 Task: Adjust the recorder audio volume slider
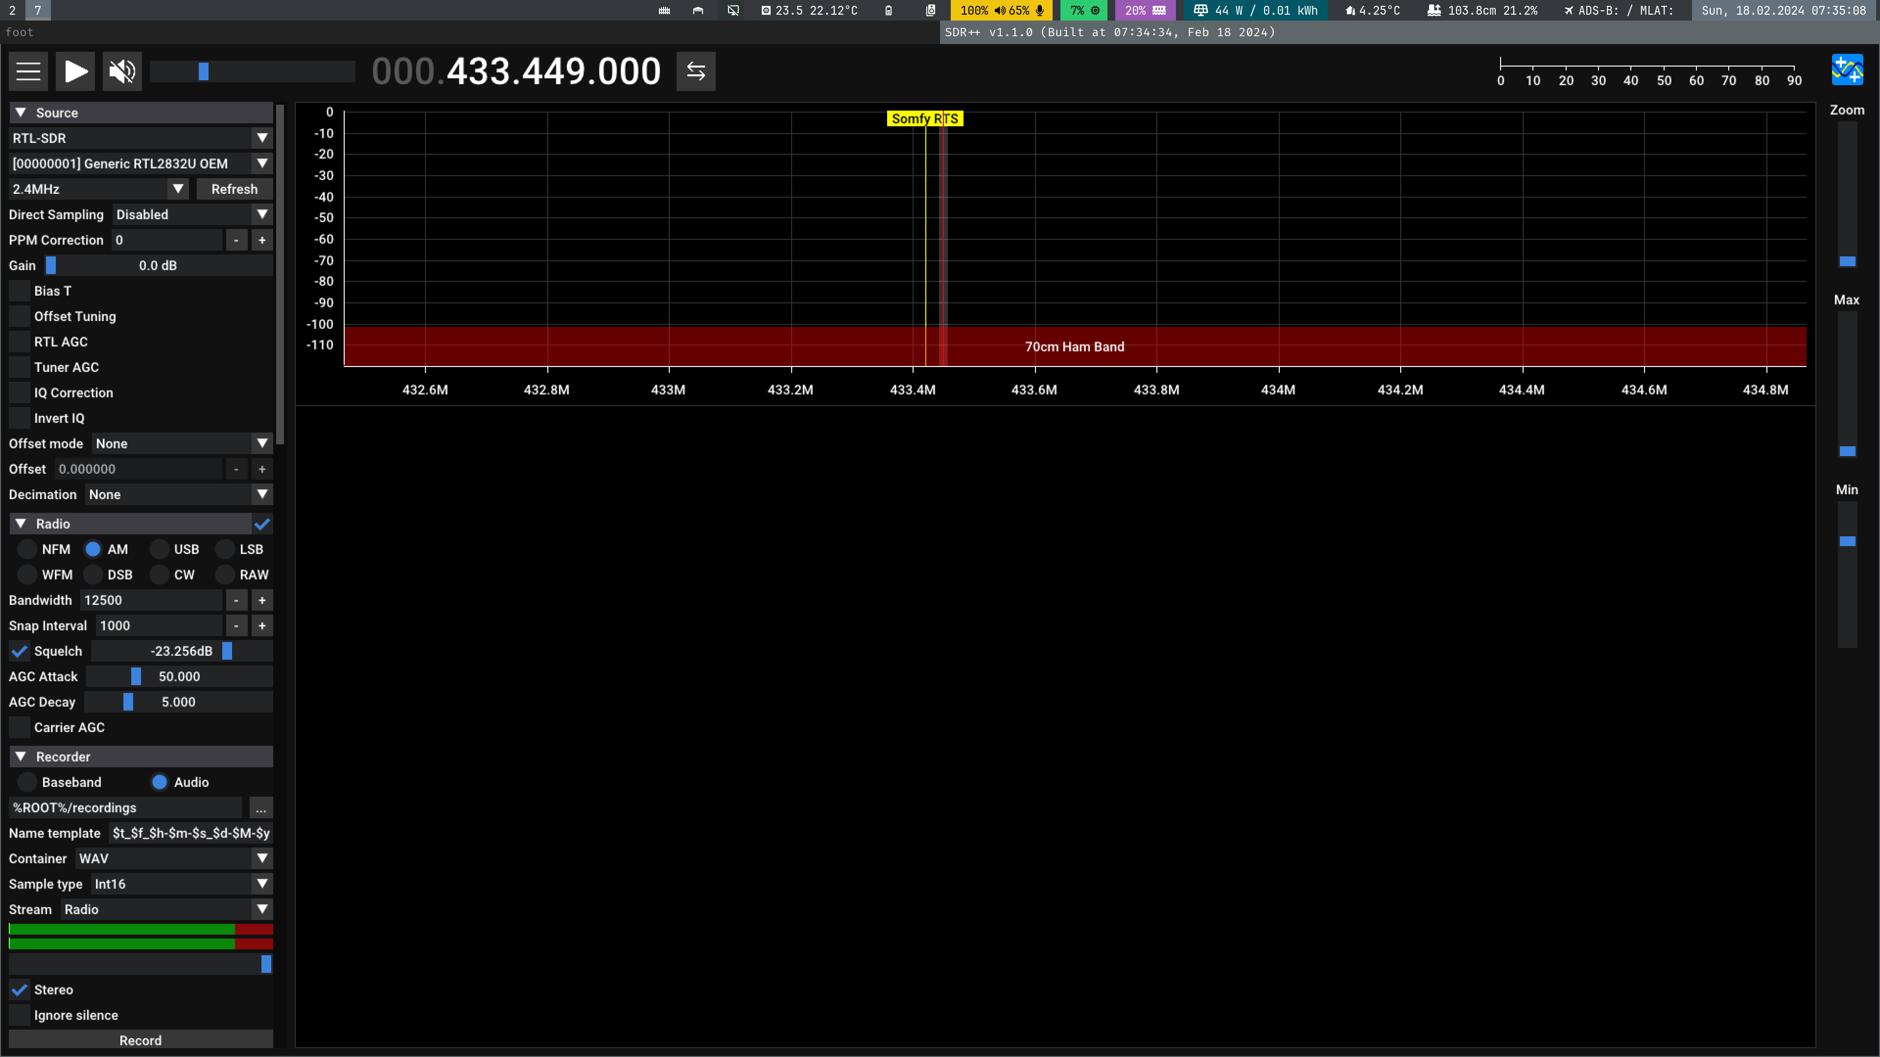(x=141, y=965)
